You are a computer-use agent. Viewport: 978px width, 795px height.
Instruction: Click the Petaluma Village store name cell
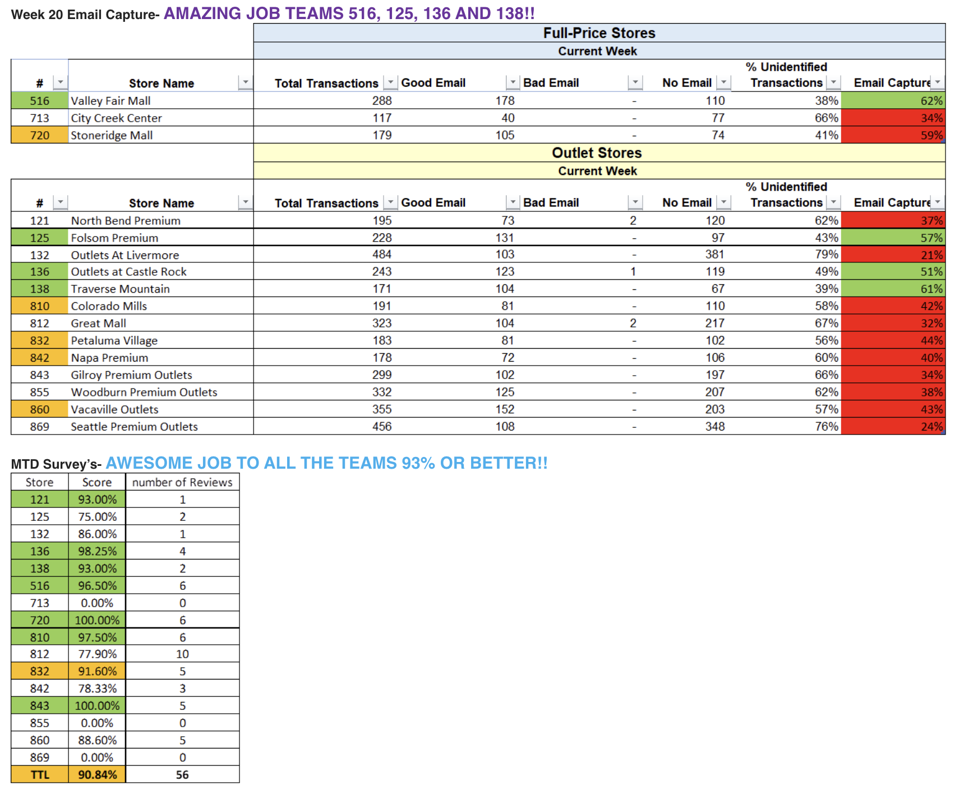161,340
